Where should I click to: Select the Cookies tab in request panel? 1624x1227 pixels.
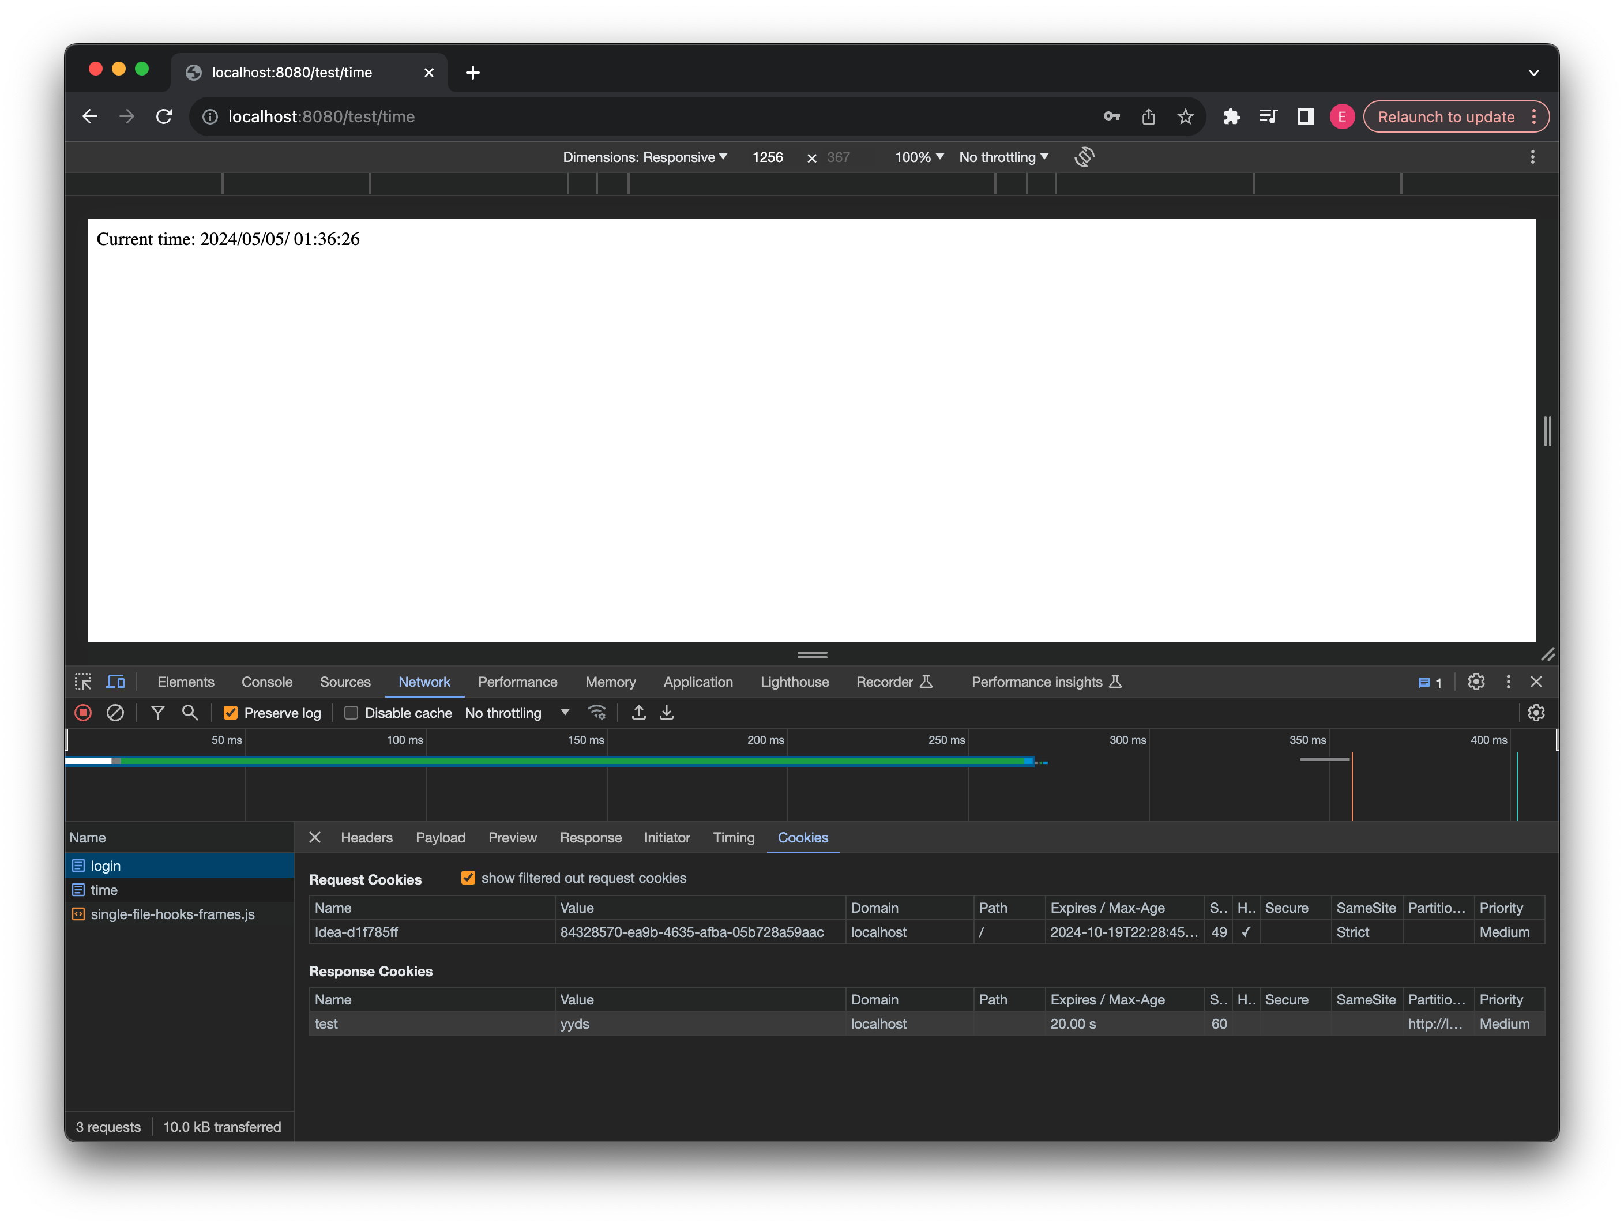tap(802, 838)
